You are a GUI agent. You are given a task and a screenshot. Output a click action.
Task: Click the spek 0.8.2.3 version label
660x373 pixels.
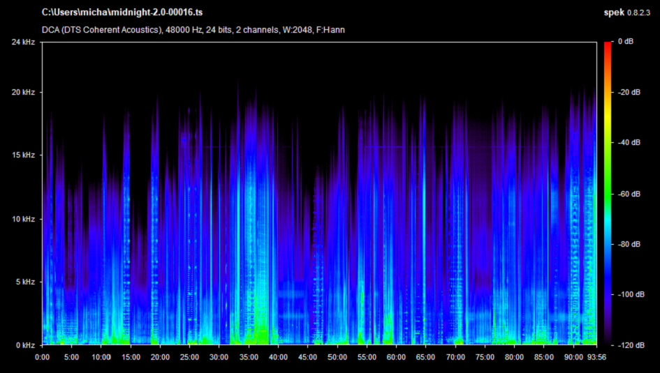click(x=628, y=13)
